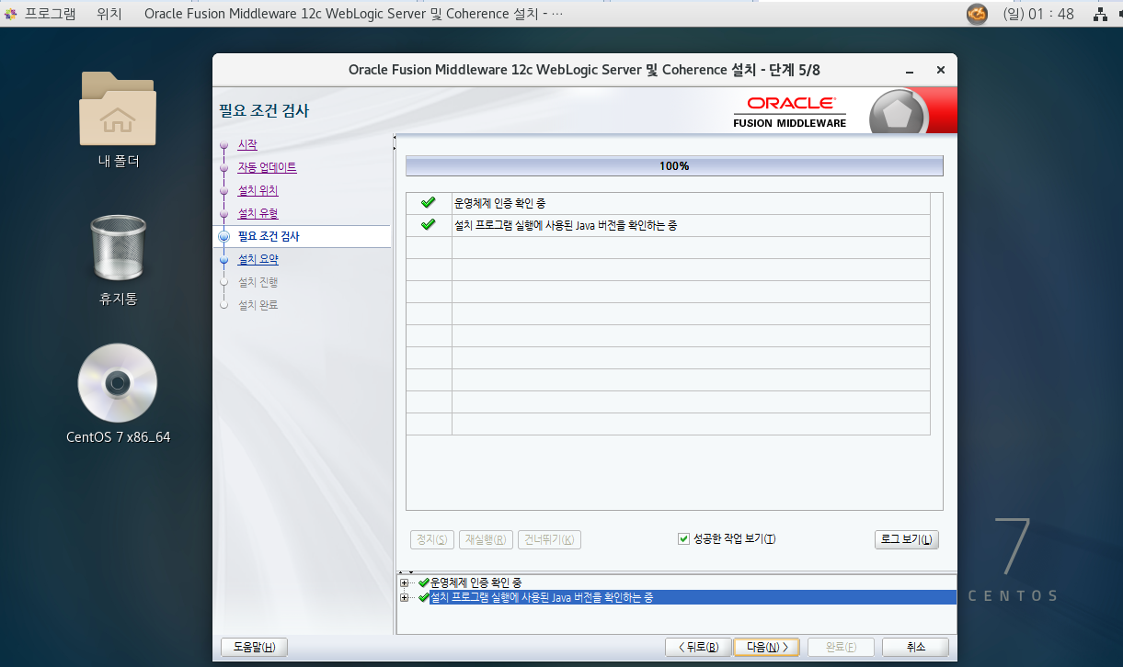
Task: Go to the 자동 업데이트 step link
Action: coord(267,168)
